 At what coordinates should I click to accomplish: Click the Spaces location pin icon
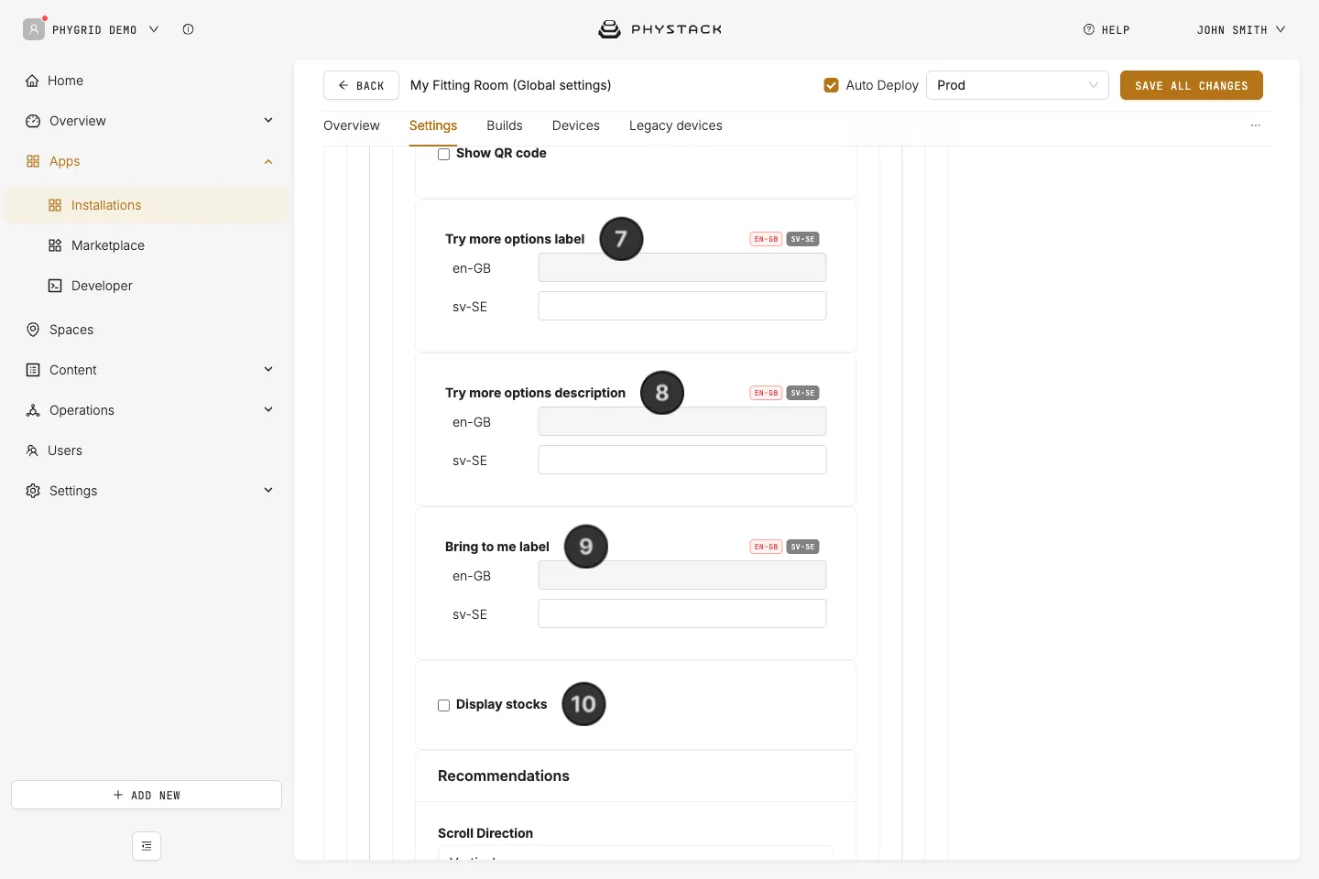[x=33, y=330]
